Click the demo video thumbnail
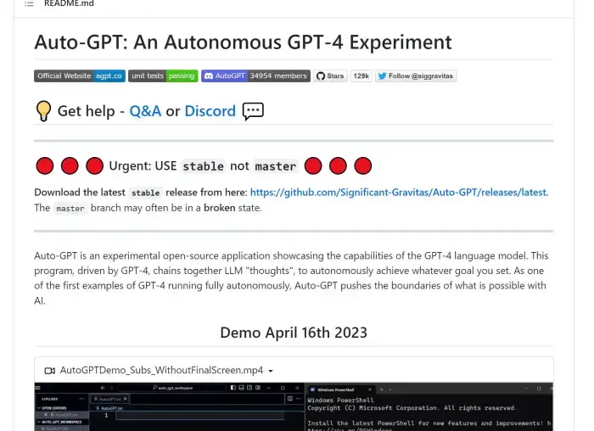The image size is (594, 431). pos(294,408)
